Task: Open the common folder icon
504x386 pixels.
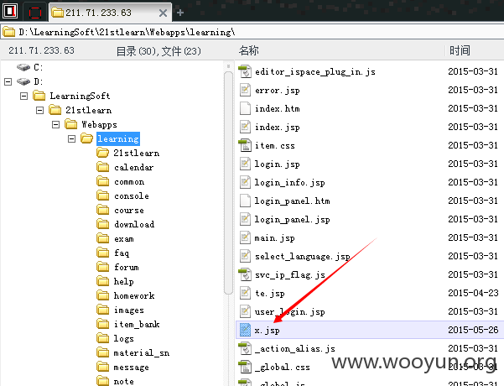Action: click(103, 181)
